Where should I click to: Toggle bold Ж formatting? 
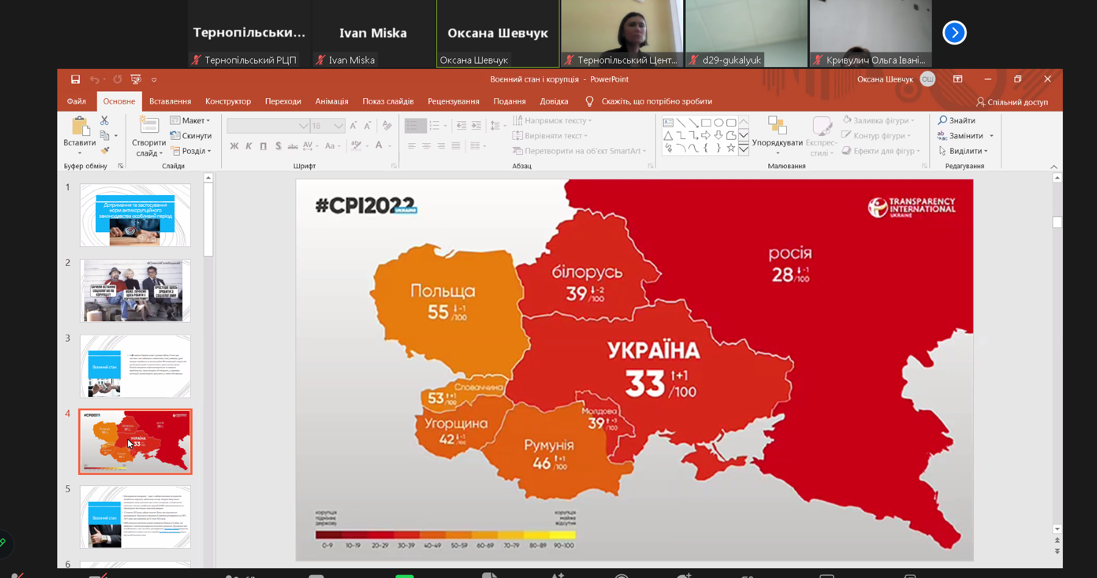click(x=234, y=146)
